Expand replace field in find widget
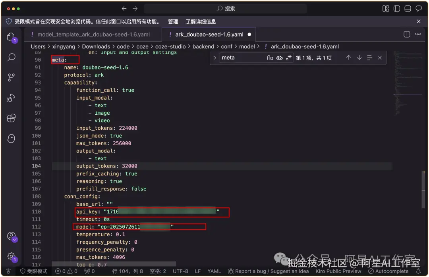Screen dimensions: 429x277 pyautogui.click(x=215, y=58)
